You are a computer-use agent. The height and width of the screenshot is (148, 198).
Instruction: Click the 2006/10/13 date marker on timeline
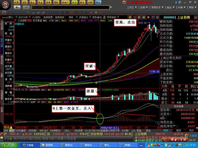point(110,128)
